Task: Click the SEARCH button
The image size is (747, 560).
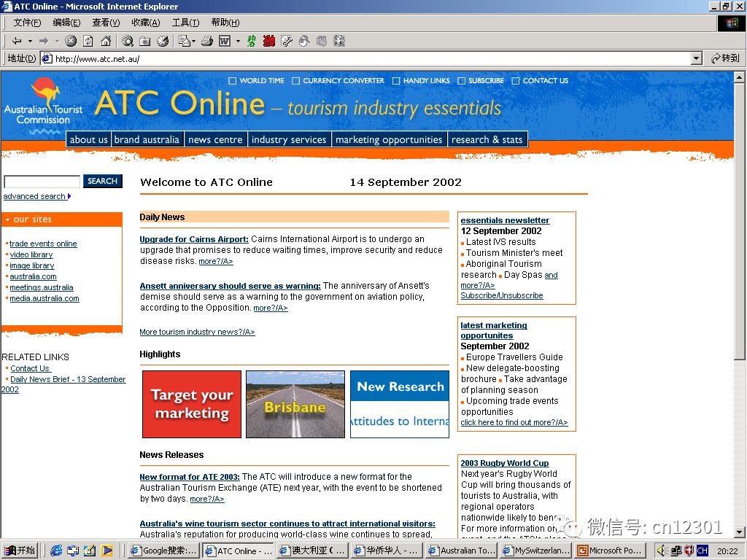Action: point(102,181)
